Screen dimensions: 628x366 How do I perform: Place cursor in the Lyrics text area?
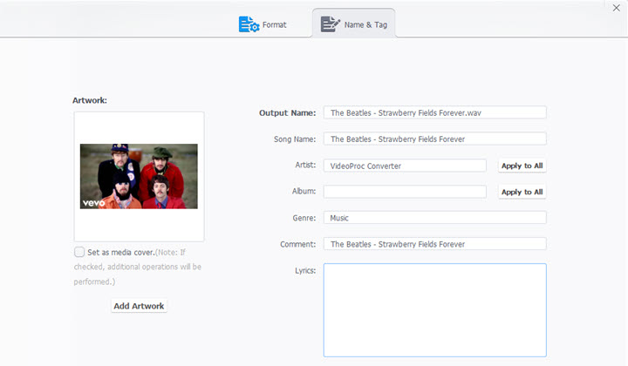coord(434,309)
